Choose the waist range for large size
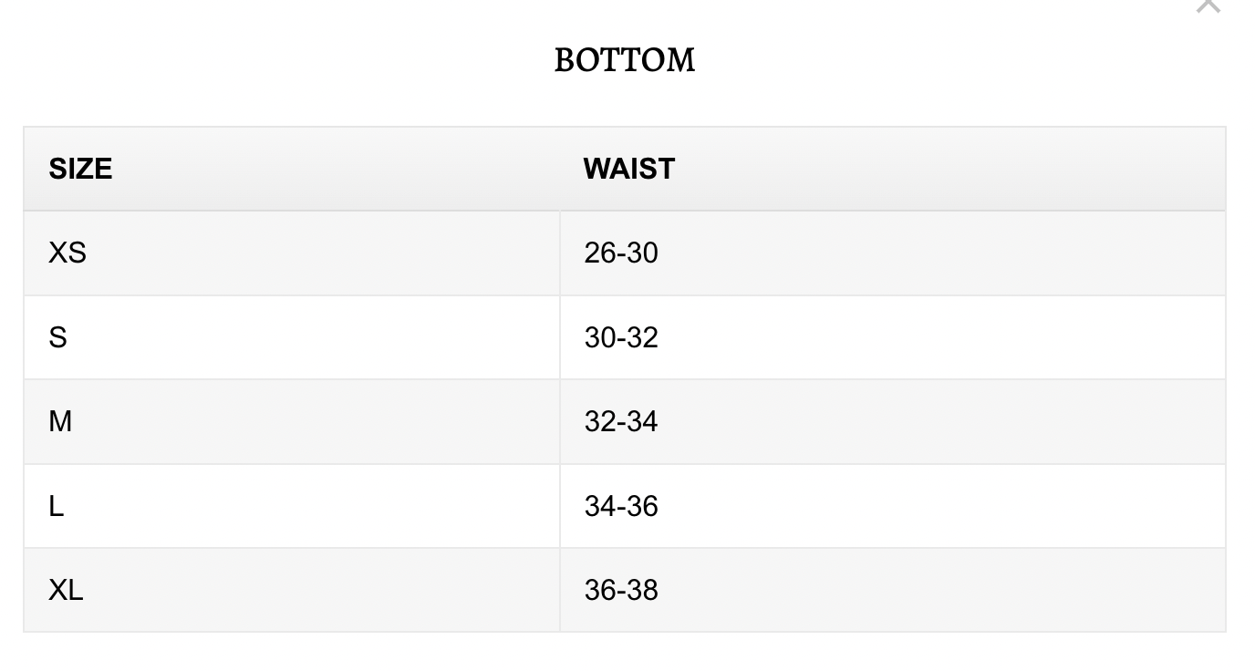Image resolution: width=1255 pixels, height=671 pixels. click(x=620, y=506)
